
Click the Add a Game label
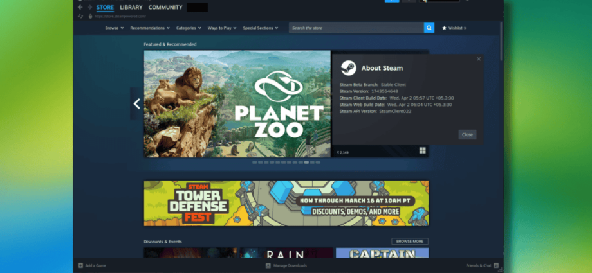[x=95, y=265]
